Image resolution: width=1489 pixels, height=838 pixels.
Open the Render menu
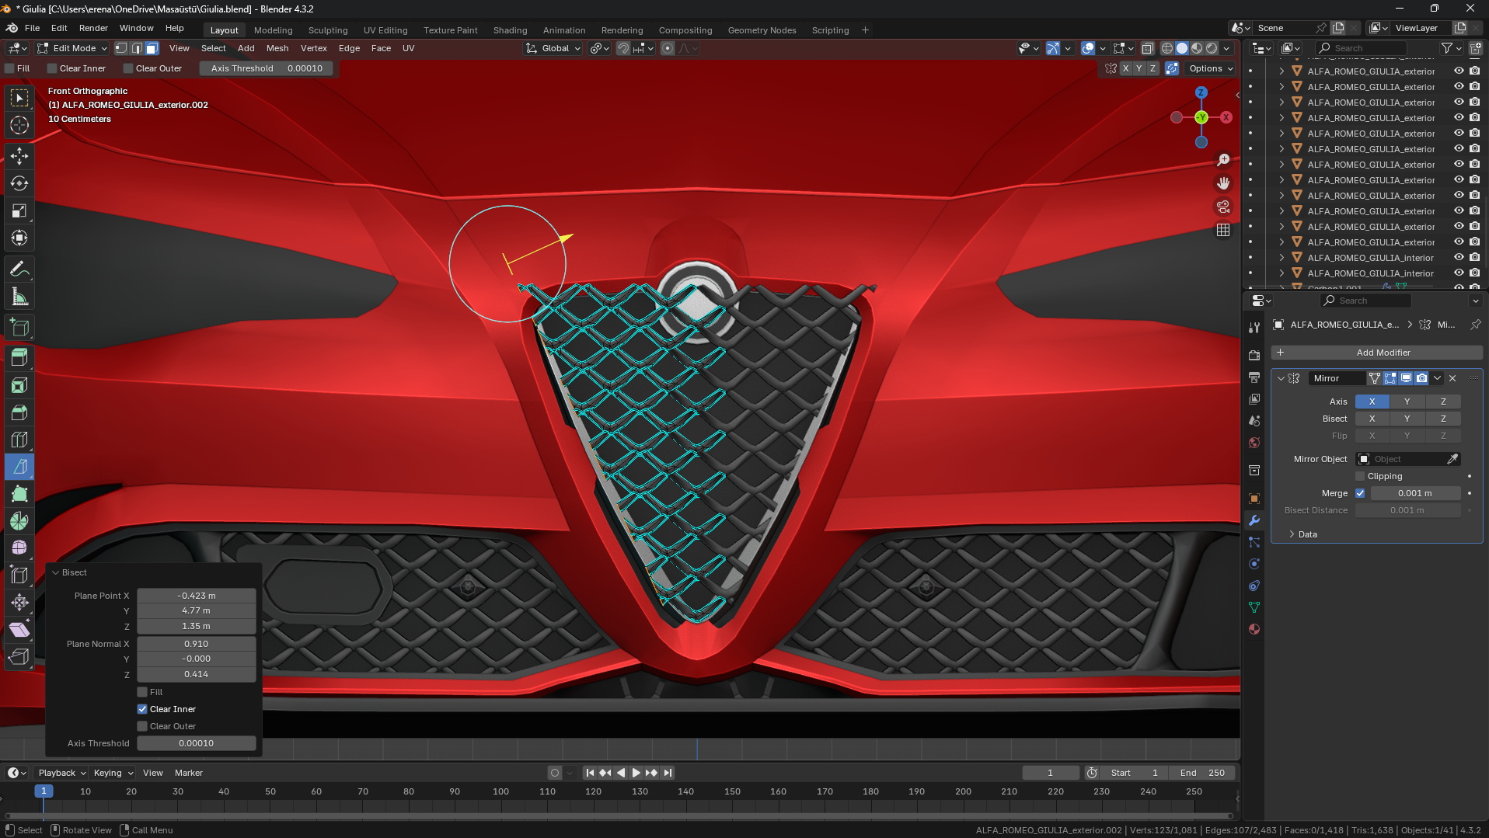(93, 28)
